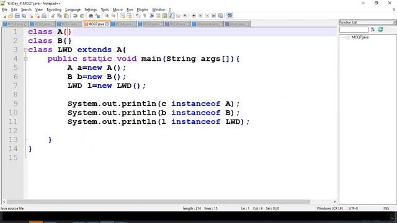Open the Tools menu
The height and width of the screenshot is (223, 397).
pos(105,10)
